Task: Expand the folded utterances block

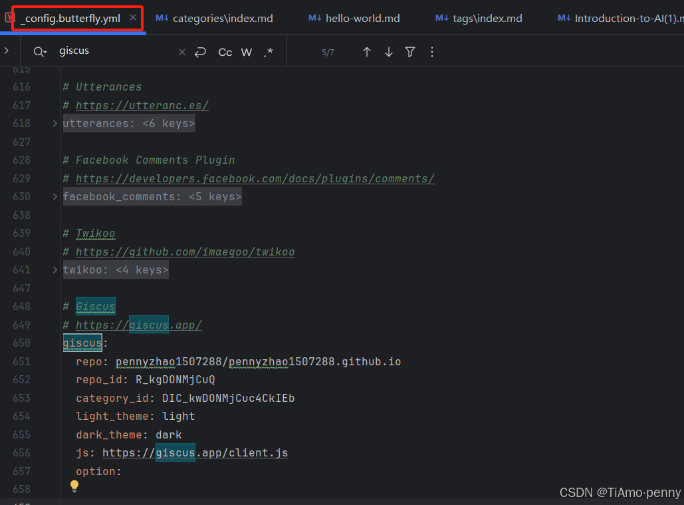Action: click(x=55, y=123)
